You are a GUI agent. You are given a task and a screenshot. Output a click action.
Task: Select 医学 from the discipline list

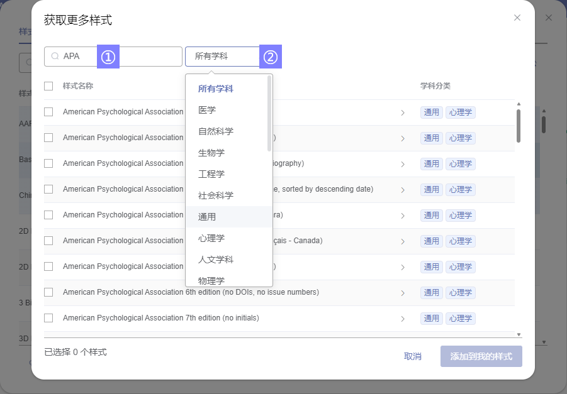pos(207,110)
